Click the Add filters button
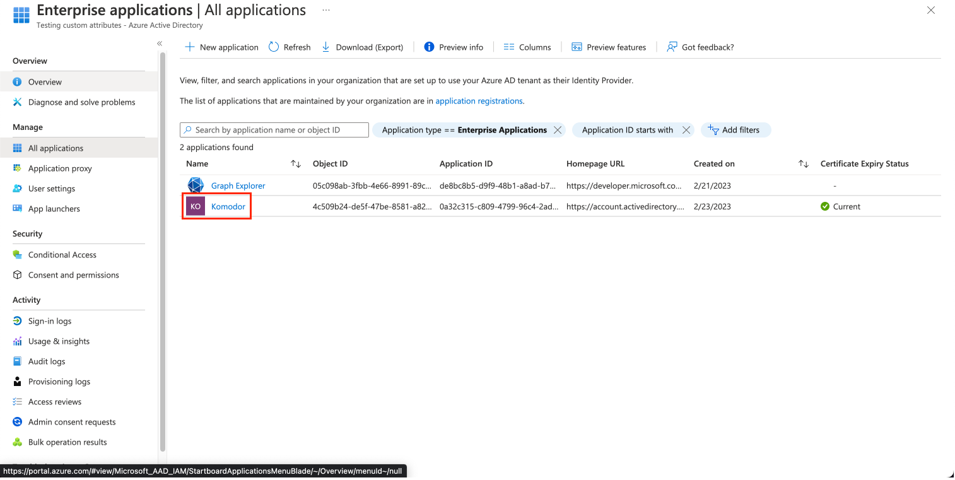The height and width of the screenshot is (480, 955). (735, 130)
